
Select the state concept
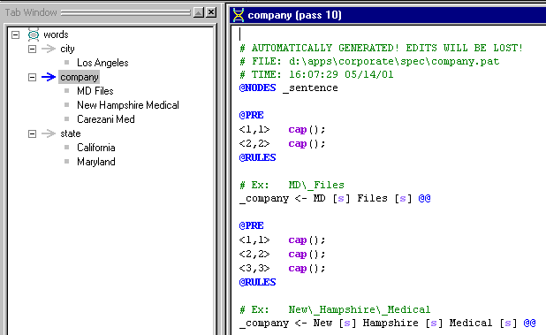pyautogui.click(x=71, y=133)
